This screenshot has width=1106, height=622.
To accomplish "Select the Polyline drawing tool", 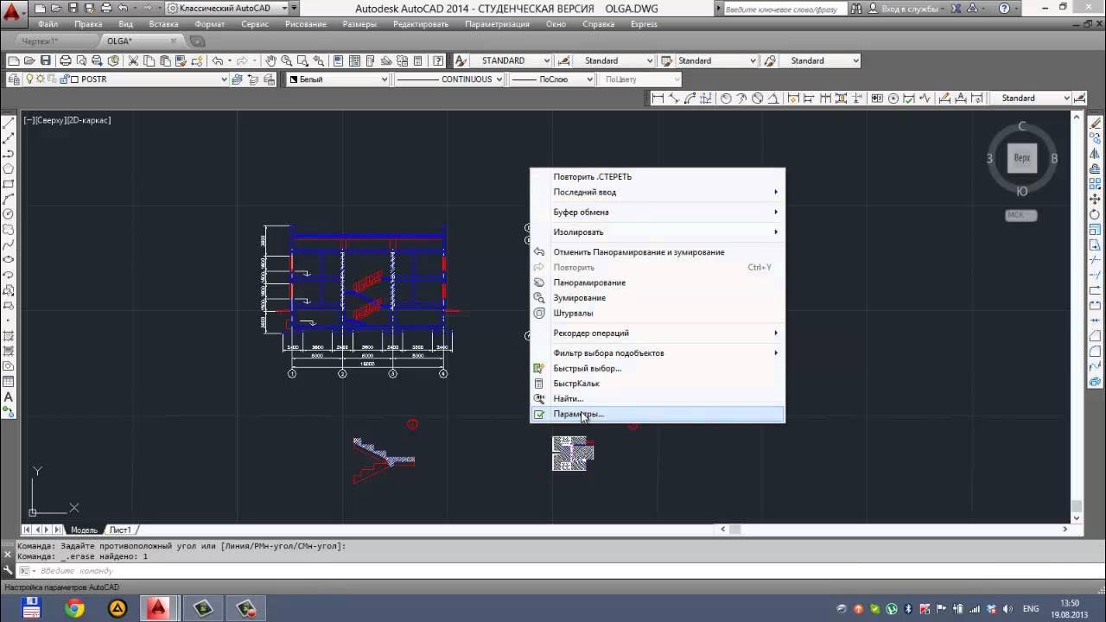I will tap(10, 154).
